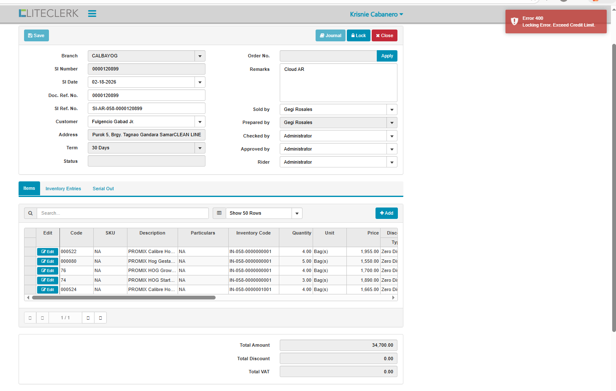616x391 pixels.
Task: Click the Lock button
Action: (x=359, y=36)
